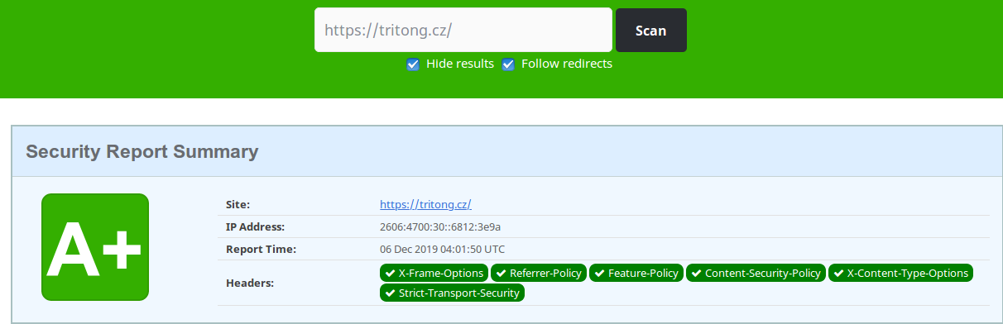The height and width of the screenshot is (324, 1003).
Task: Click the Hide results label text
Action: point(460,64)
